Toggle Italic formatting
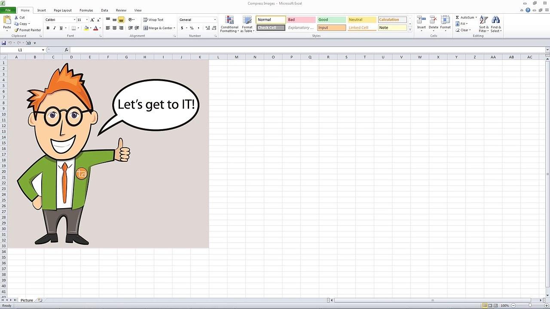This screenshot has width=550, height=309. point(54,28)
